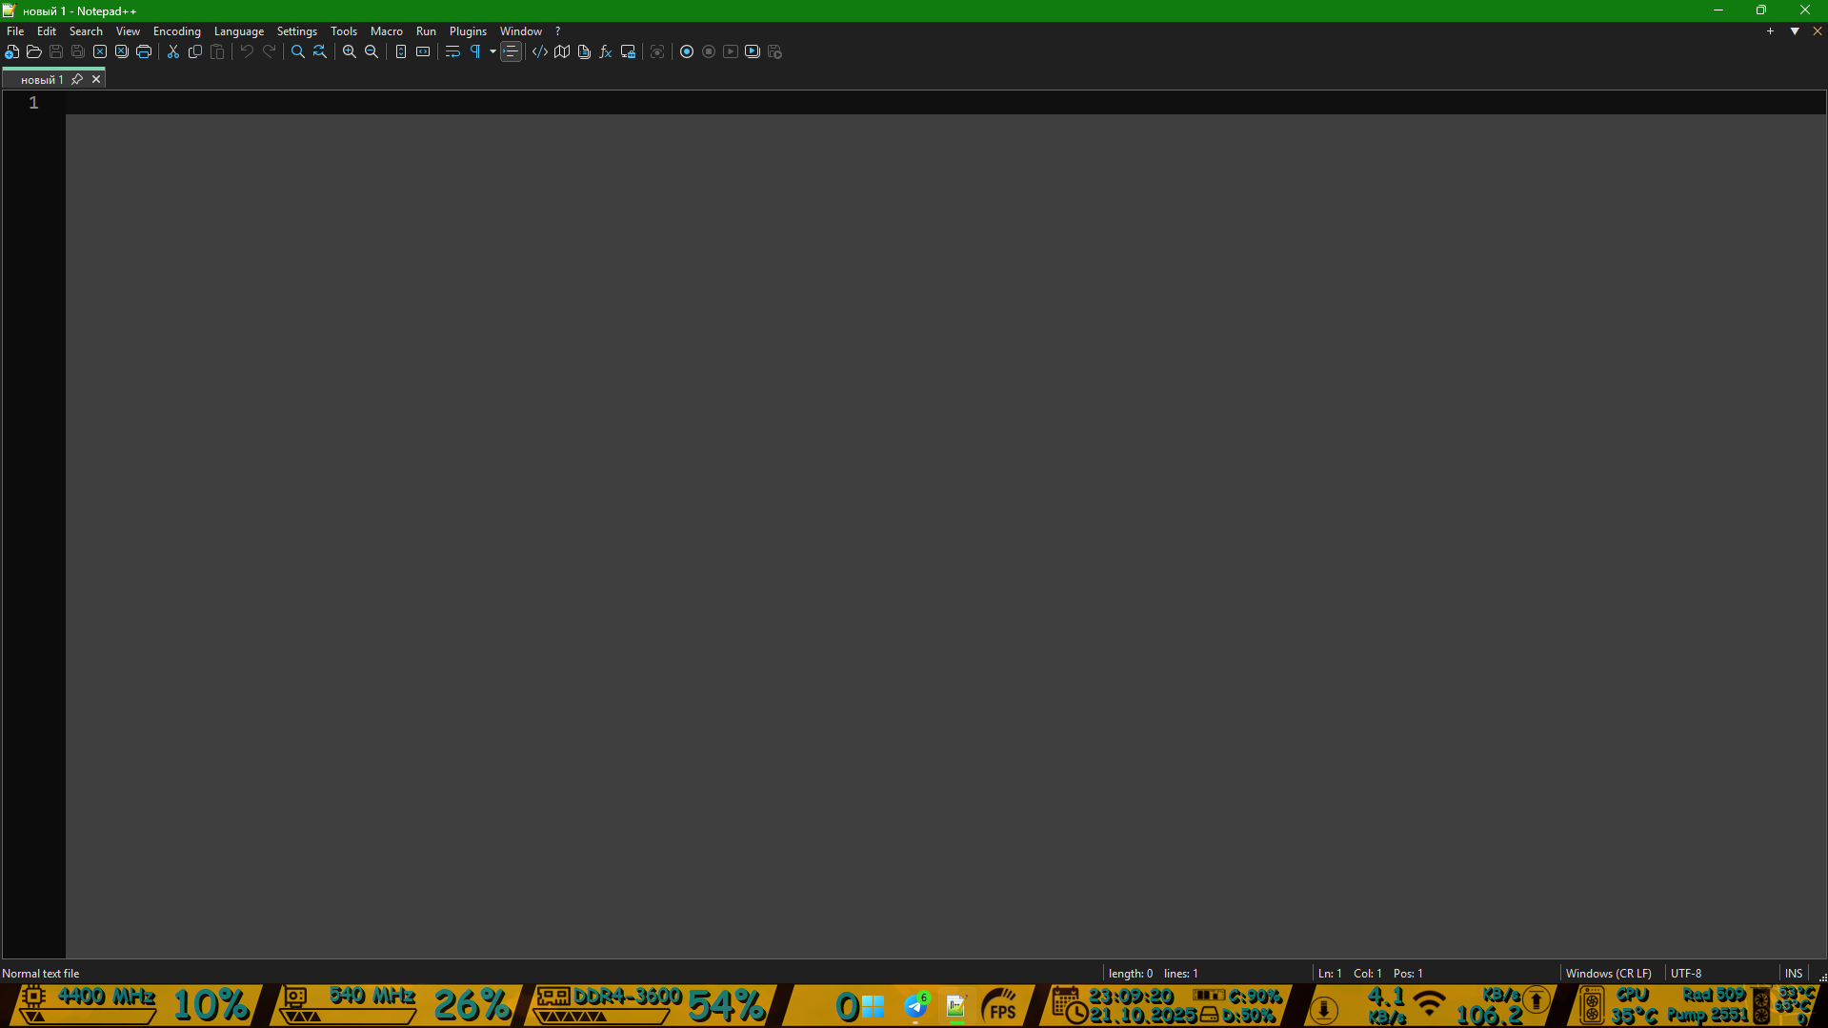Create a new file via toolbar icon
Image resolution: width=1828 pixels, height=1028 pixels.
point(12,51)
